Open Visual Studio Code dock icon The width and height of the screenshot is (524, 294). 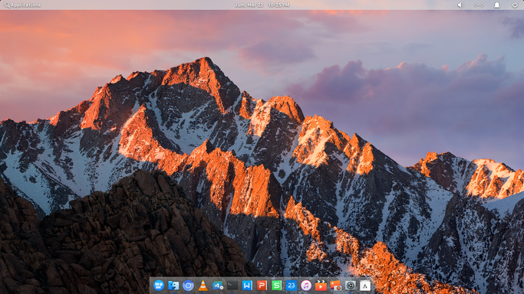click(x=218, y=286)
